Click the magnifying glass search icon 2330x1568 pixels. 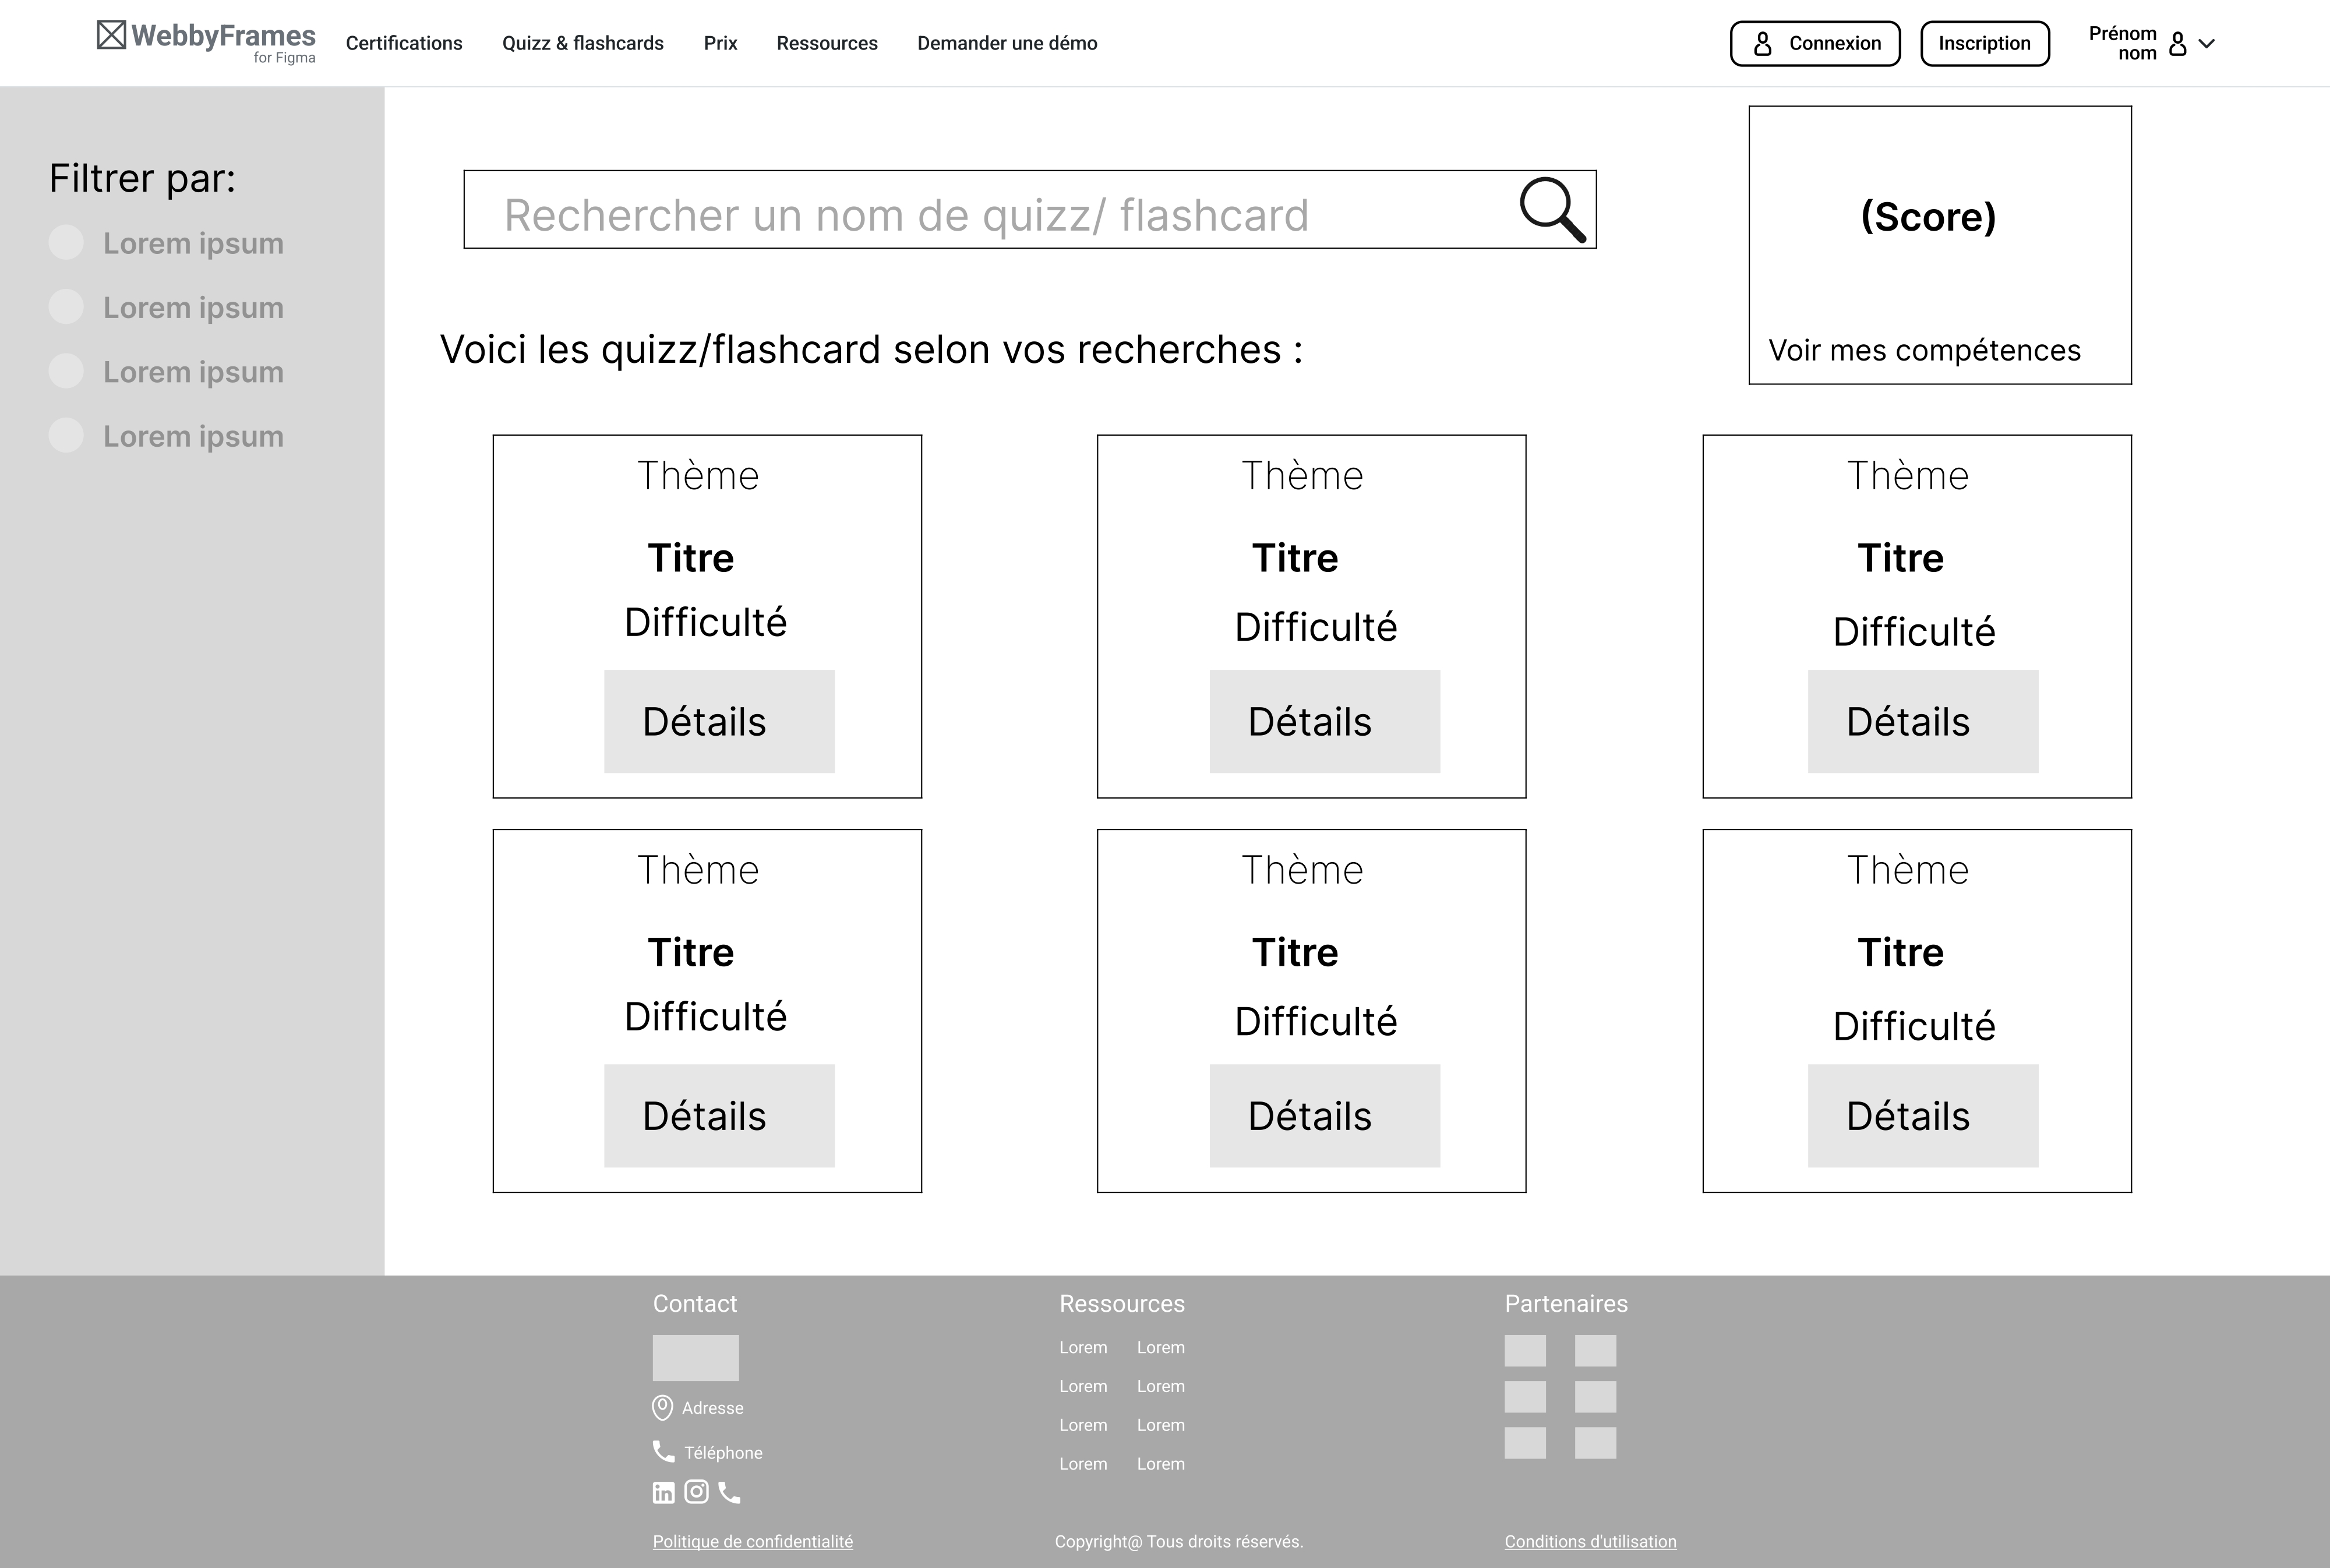(1553, 210)
